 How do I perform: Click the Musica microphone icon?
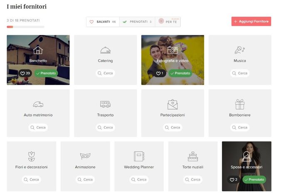click(x=239, y=50)
